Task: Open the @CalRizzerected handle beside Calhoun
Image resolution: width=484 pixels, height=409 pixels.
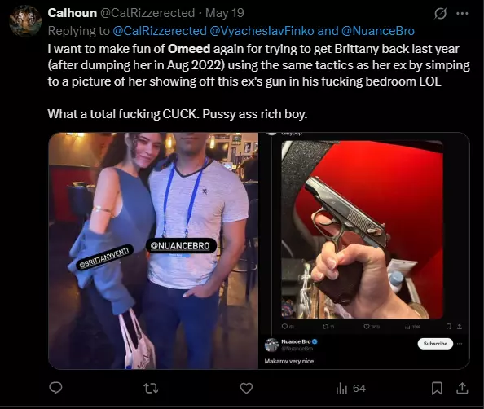Action: tap(147, 13)
